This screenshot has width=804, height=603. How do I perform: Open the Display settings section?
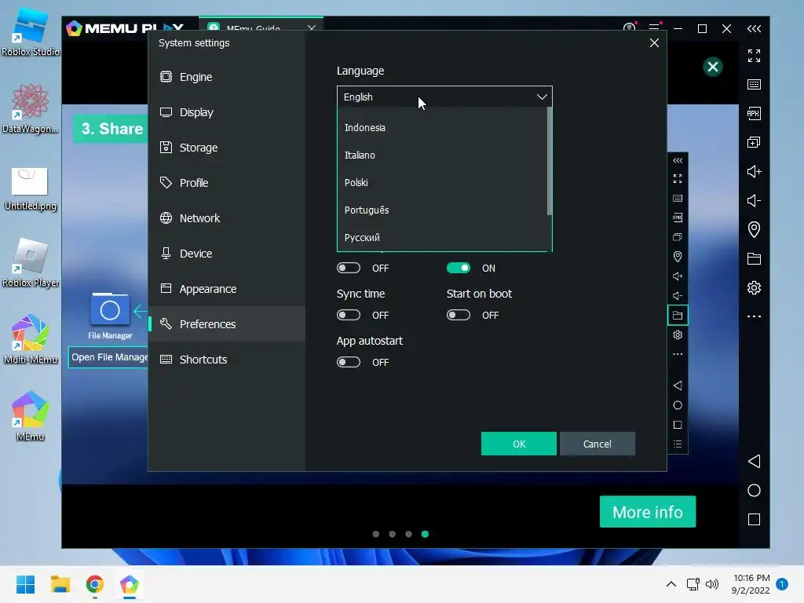coord(227,112)
